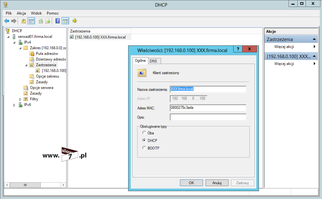The width and height of the screenshot is (322, 199).
Task: Select the Oba radio button
Action: click(x=144, y=133)
